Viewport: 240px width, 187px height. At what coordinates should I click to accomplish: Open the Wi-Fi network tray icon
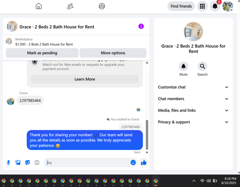tap(202, 181)
